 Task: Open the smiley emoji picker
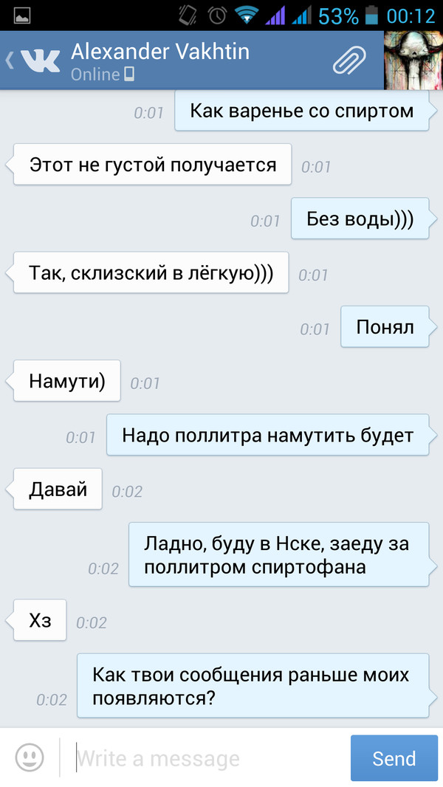click(x=30, y=757)
